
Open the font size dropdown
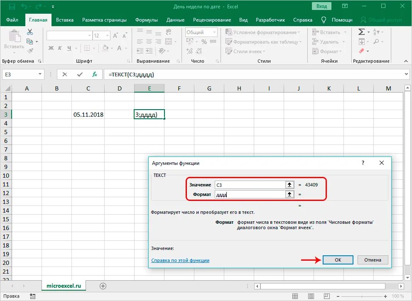click(x=107, y=35)
